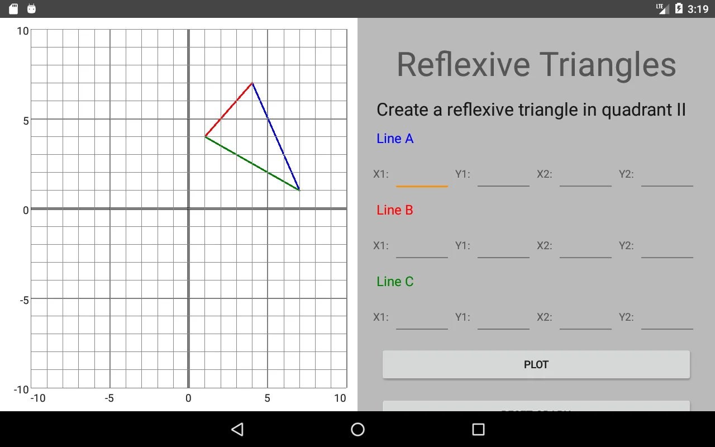Tap the SD card status bar icon
This screenshot has width=715, height=447.
14,9
